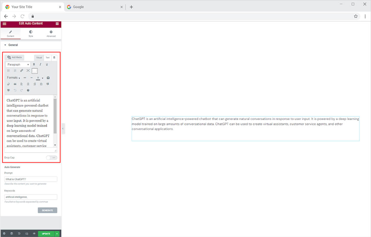Preview changes with the eye icon

pos(34,234)
